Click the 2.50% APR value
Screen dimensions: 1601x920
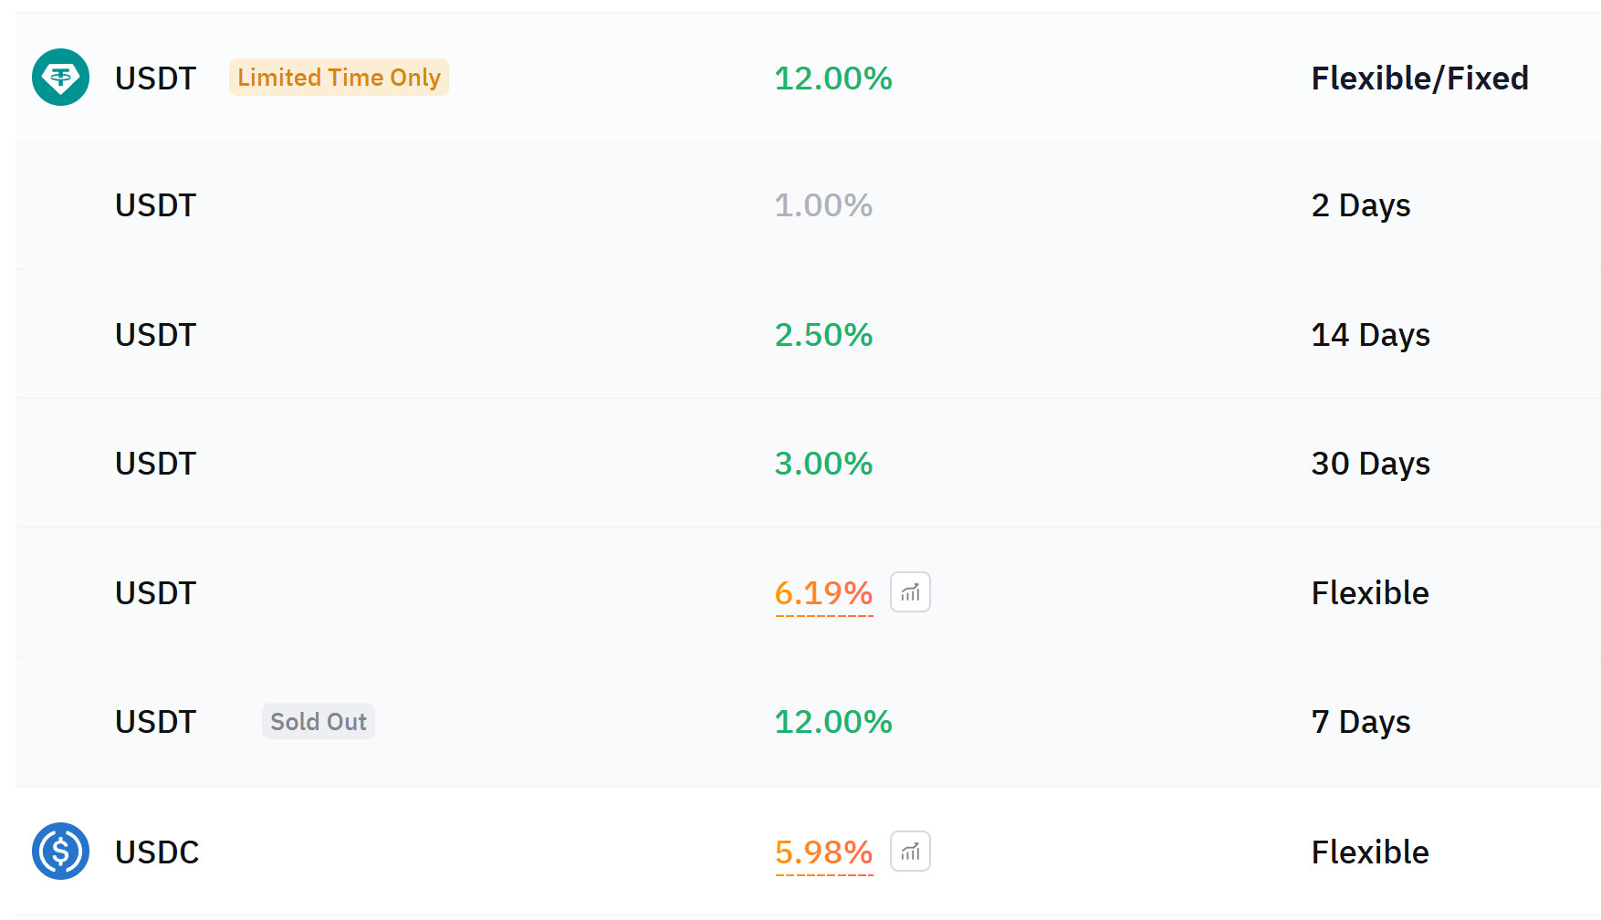coord(823,335)
